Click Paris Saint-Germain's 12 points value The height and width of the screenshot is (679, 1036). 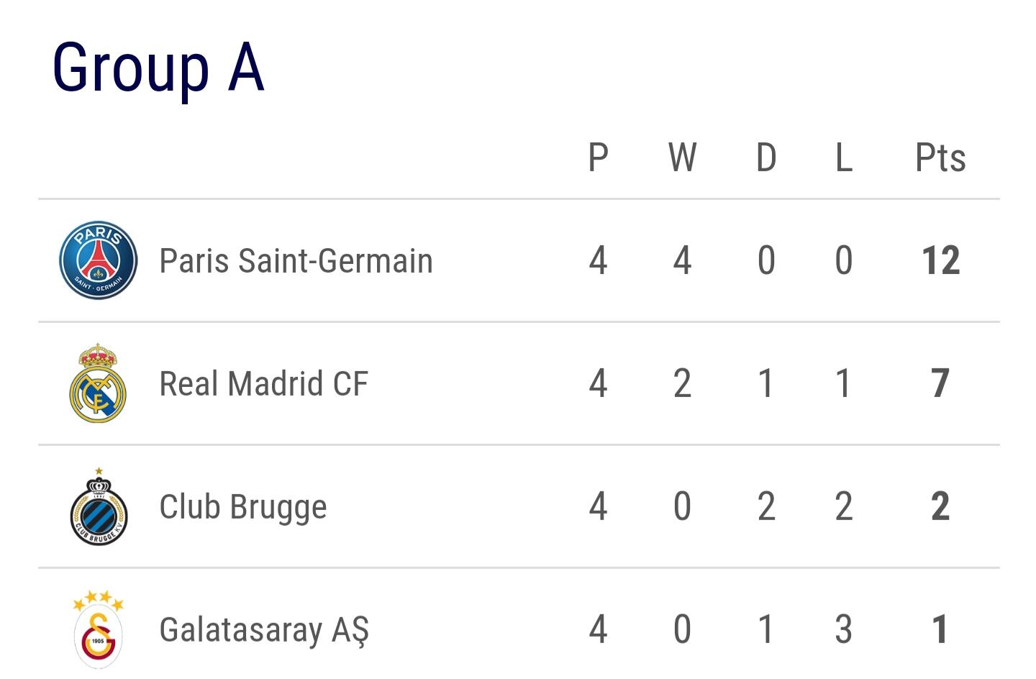tap(941, 260)
